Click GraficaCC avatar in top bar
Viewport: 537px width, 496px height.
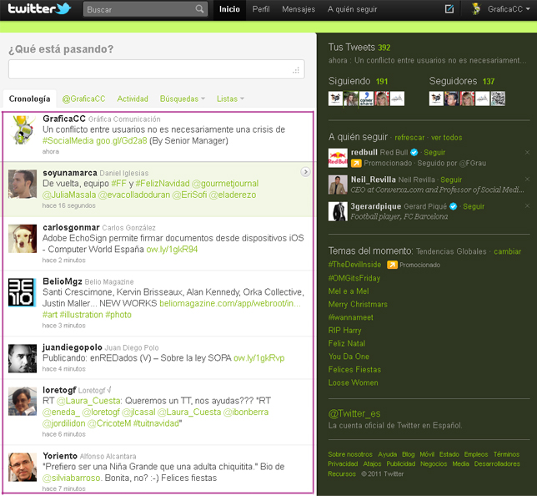[475, 9]
